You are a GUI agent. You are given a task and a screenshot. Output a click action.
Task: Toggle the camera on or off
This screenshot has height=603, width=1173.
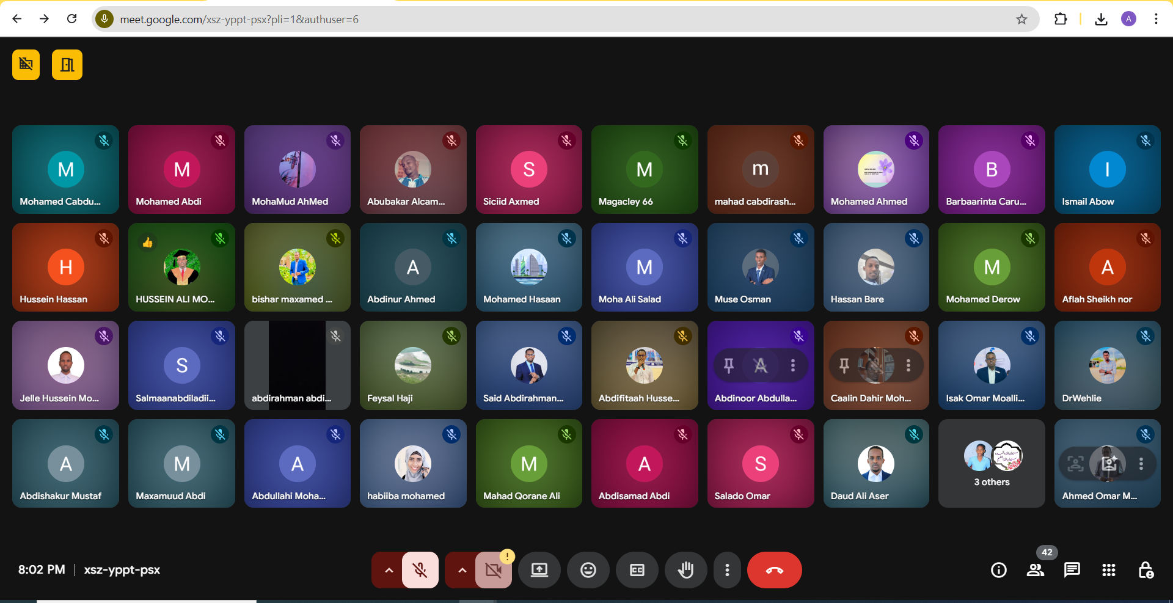point(493,570)
